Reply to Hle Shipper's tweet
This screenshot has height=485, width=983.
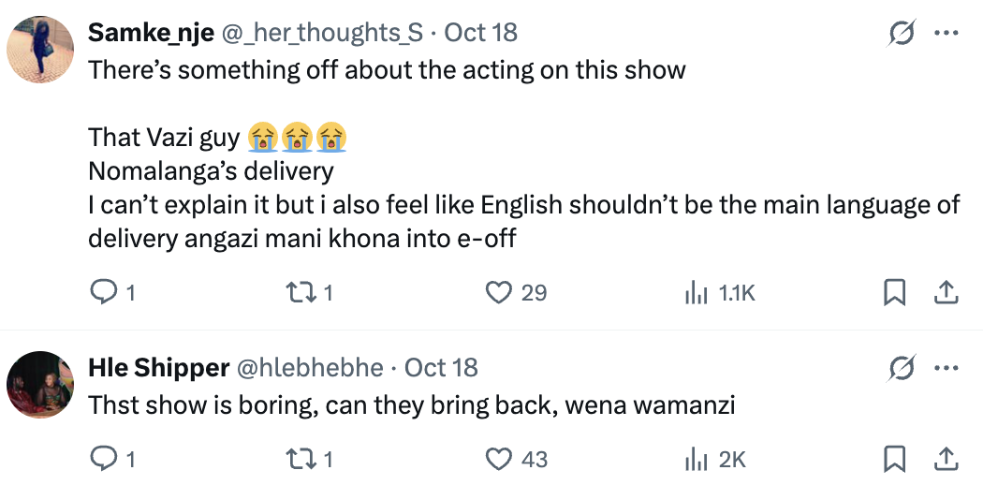101,459
